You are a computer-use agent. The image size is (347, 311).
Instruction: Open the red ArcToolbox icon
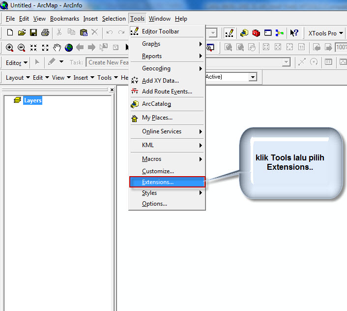(x=256, y=33)
